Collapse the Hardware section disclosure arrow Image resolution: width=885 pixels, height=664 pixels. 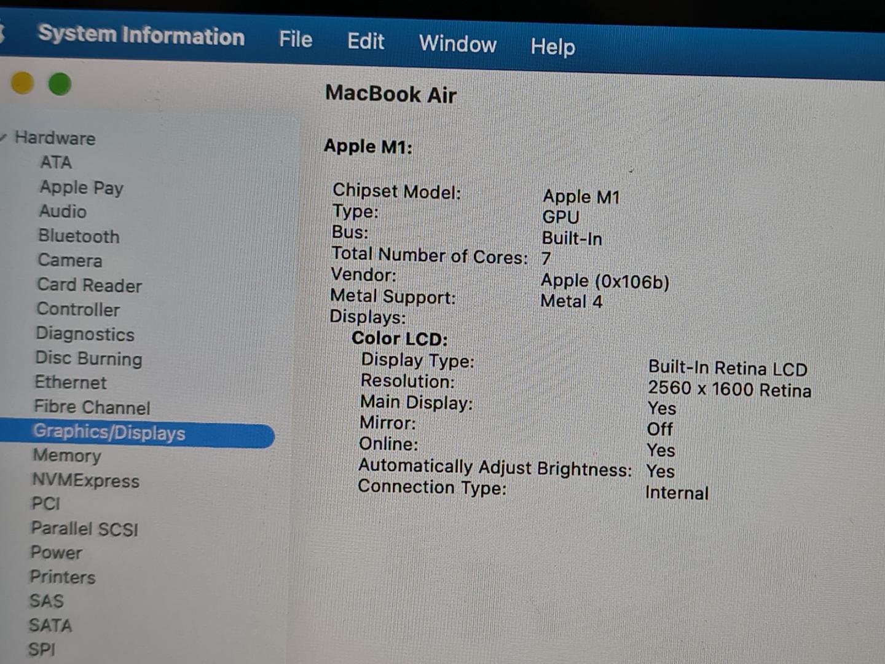coord(4,136)
